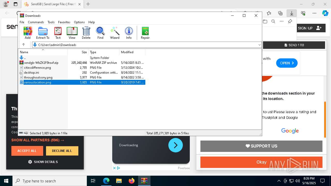
Task: Select throughoutsony.png file
Action: (82, 78)
